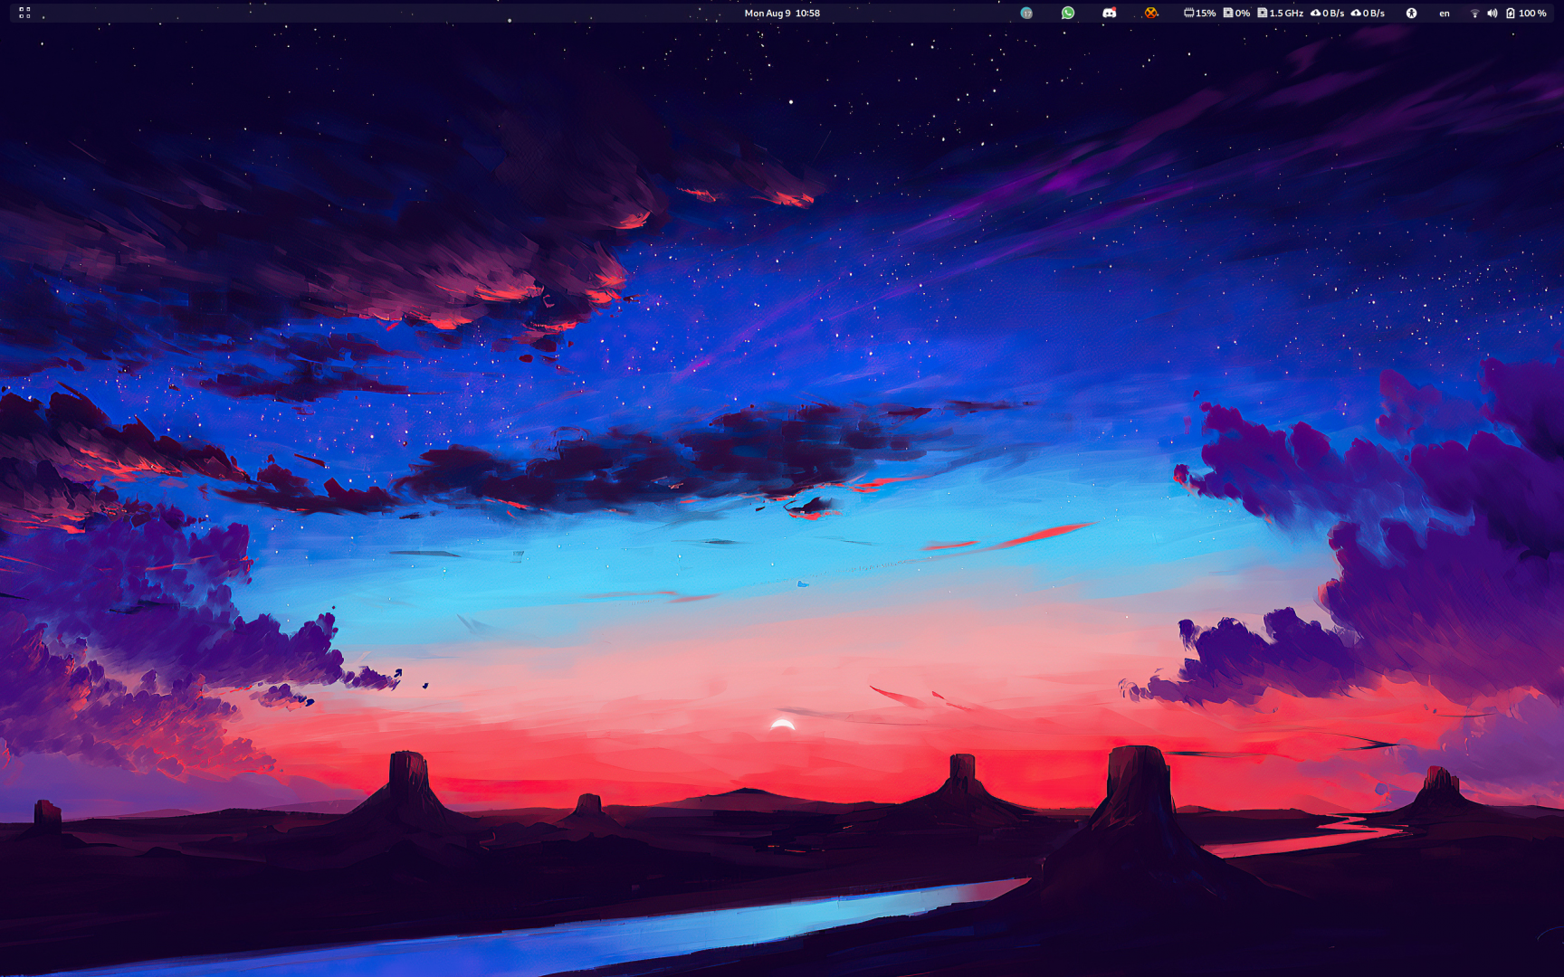Open the battery power dropdown at 100%

(1526, 13)
